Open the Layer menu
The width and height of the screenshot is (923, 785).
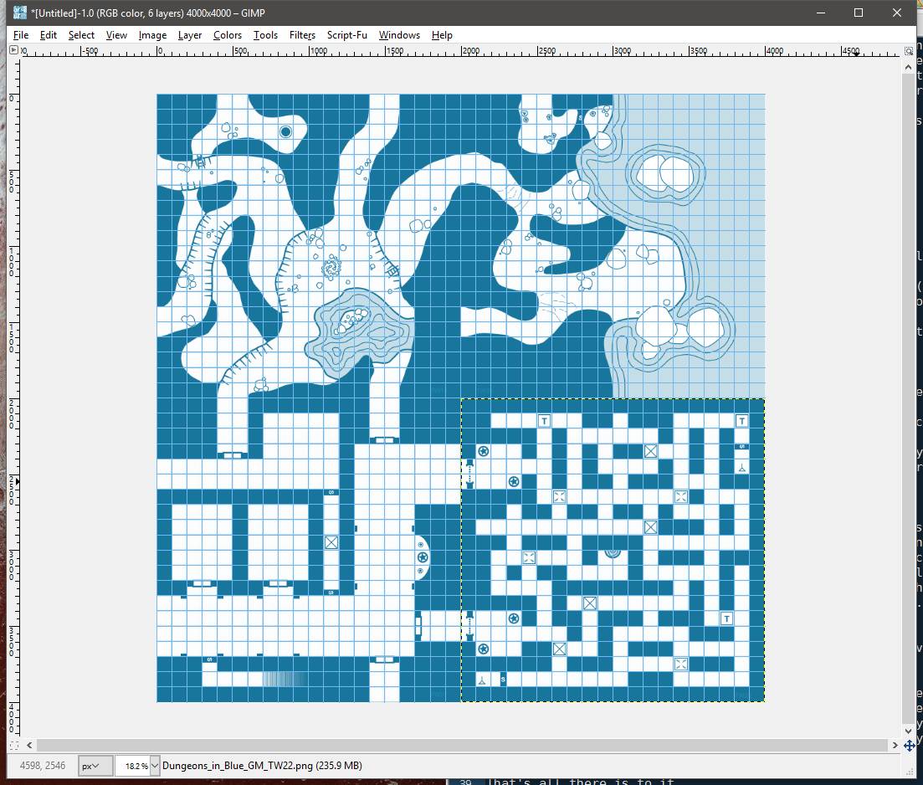(189, 35)
